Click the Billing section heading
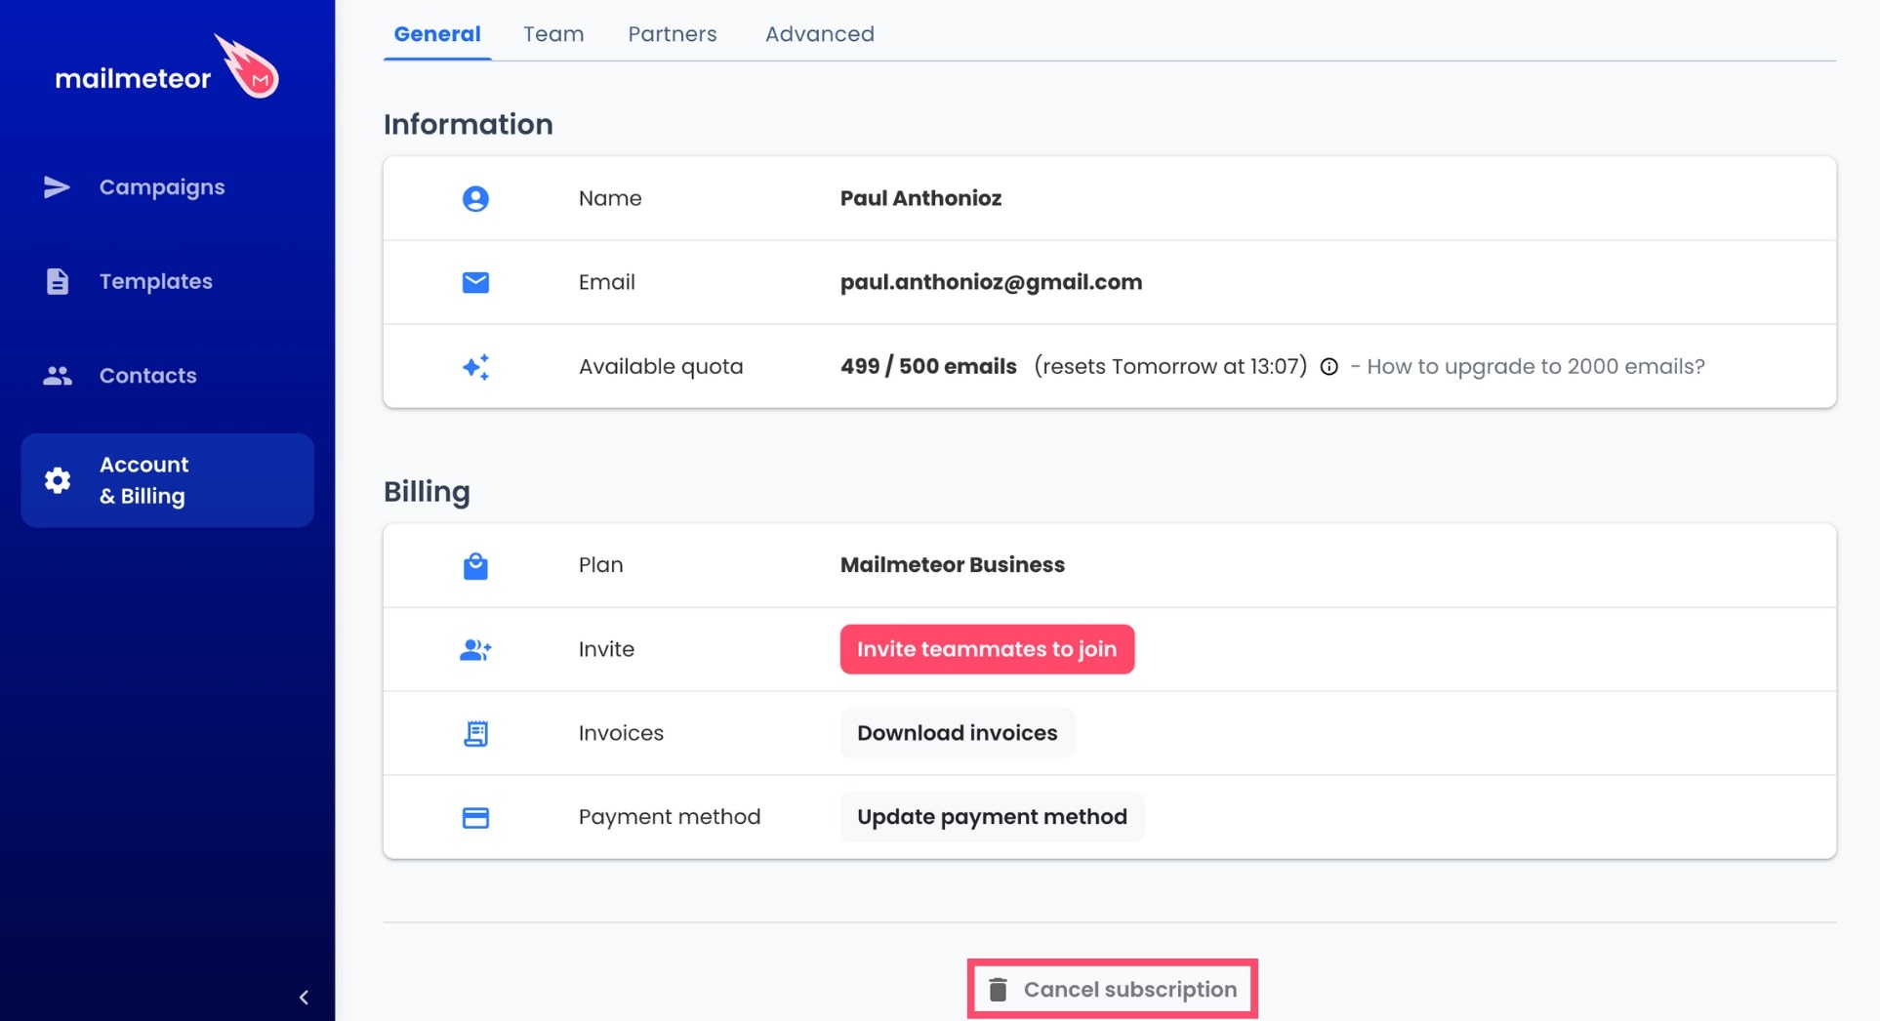Screen dimensions: 1880x1021 (x=427, y=492)
